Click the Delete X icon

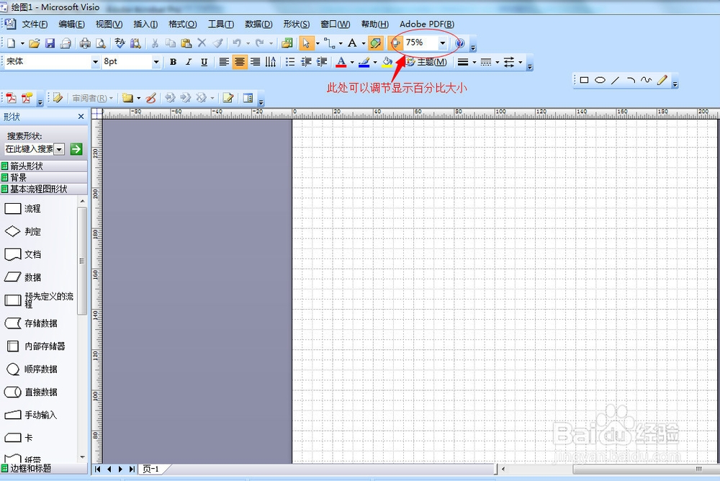click(202, 43)
